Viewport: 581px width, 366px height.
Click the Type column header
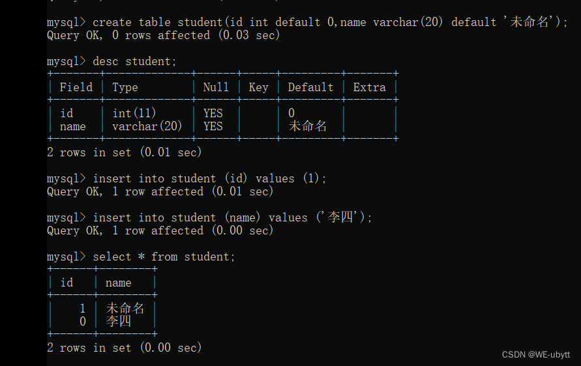125,87
